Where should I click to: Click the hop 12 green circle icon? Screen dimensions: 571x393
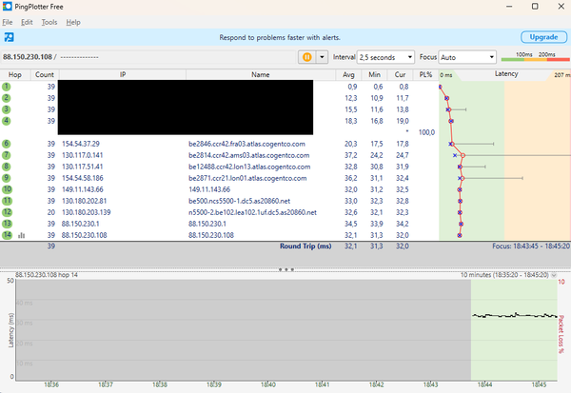(x=7, y=212)
